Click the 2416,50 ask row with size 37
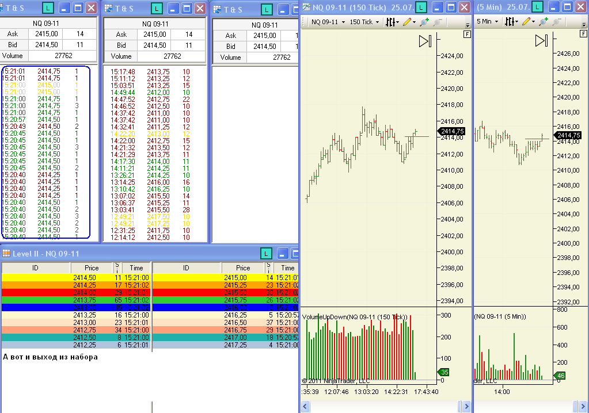589x413 pixels. [225, 323]
